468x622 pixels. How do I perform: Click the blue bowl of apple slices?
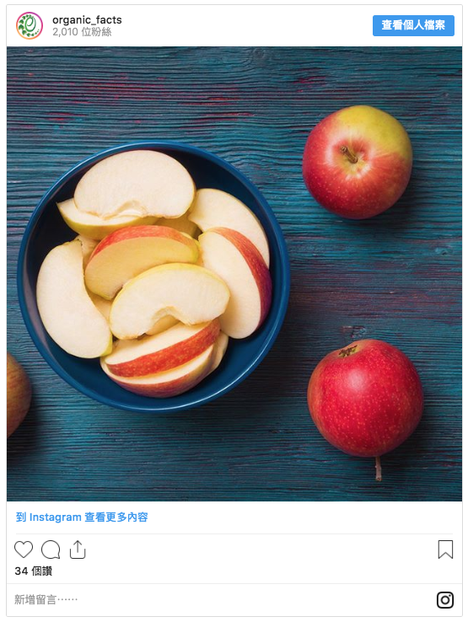153,276
